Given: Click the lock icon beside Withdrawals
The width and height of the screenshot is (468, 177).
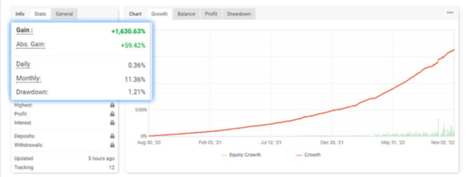Looking at the screenshot, I should click(x=112, y=145).
